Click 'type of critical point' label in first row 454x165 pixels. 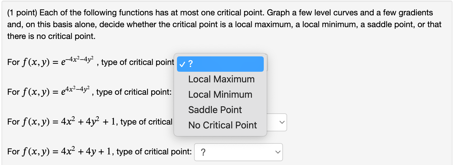[137, 62]
